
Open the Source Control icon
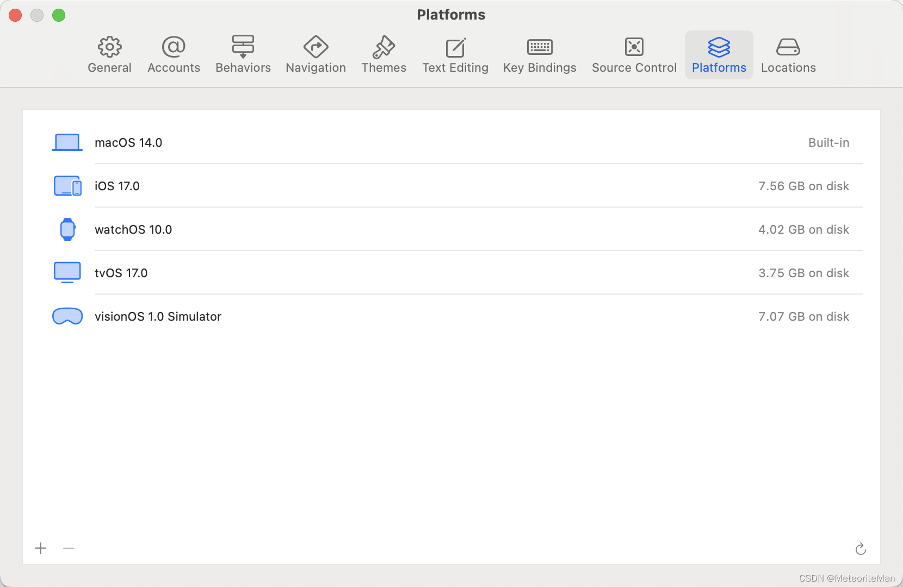[x=634, y=47]
